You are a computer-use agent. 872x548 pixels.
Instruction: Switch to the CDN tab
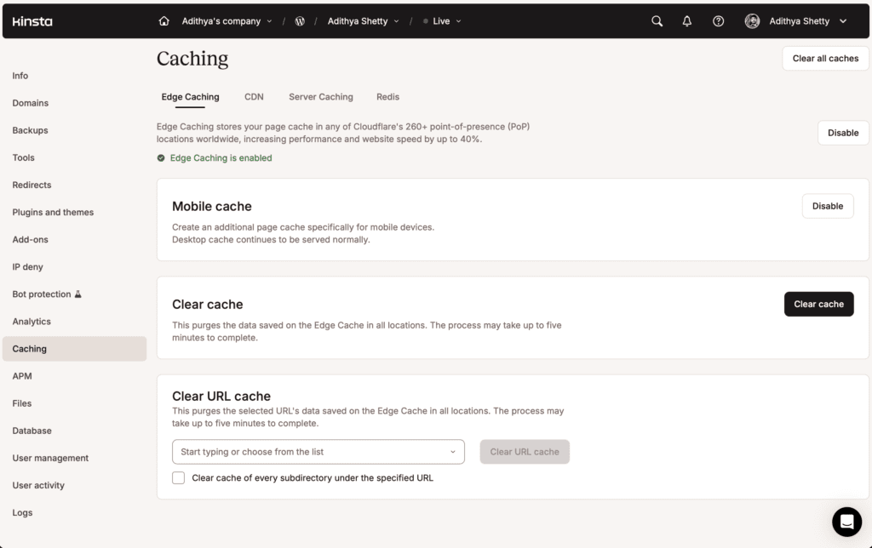[254, 97]
